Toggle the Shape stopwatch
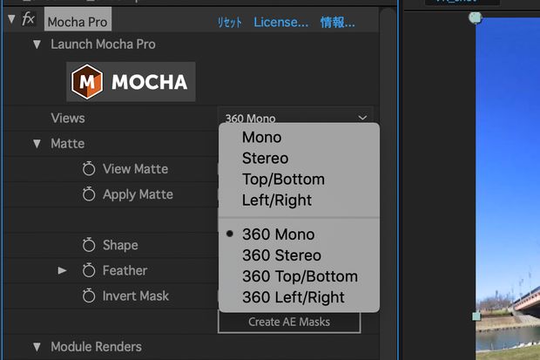 pos(89,245)
